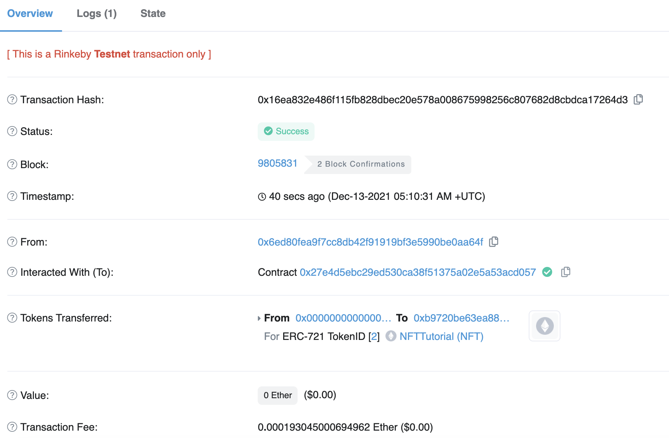Screen dimensions: 669x438
Task: Open contract 0x27e4d5ebc29ed530... link
Action: point(418,272)
